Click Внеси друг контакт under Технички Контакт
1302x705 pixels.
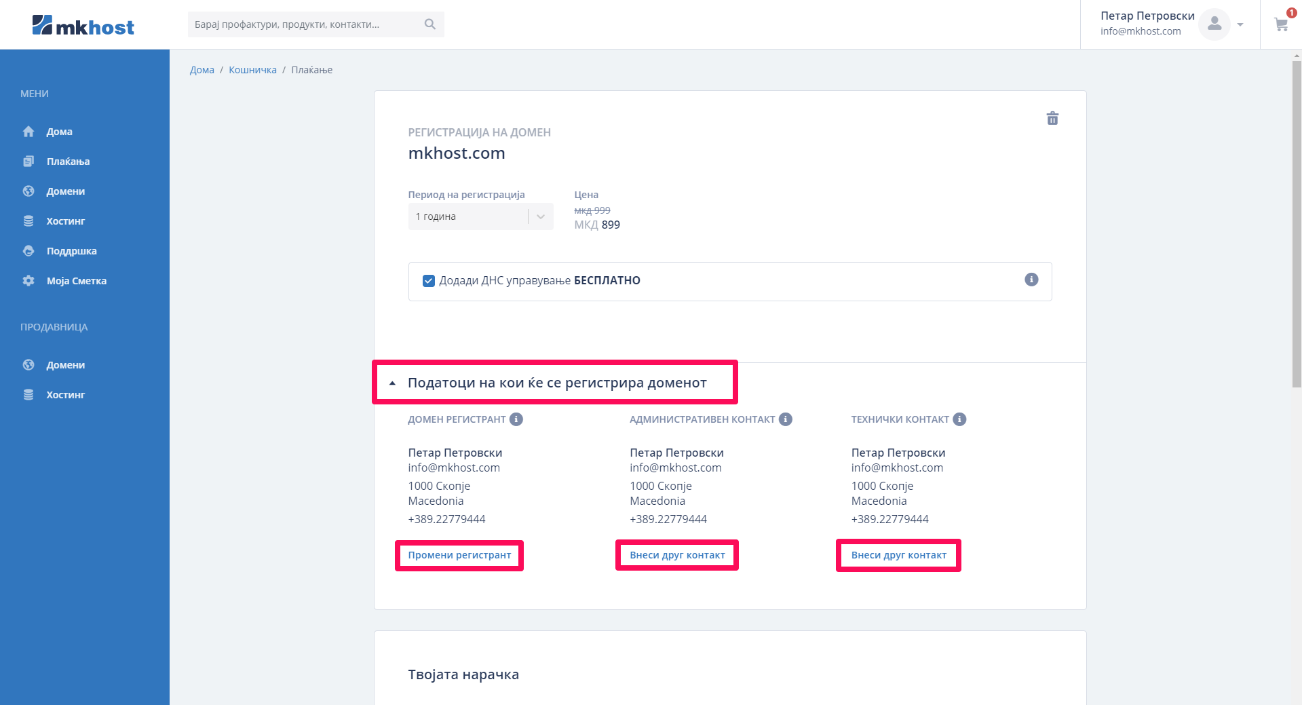tap(898, 555)
